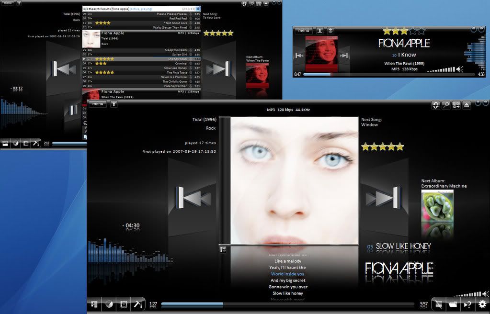Click the lyric line "Gonna win you over"
The image size is (490, 314).
[x=288, y=287]
